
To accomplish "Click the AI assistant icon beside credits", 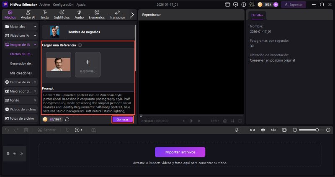I will pyautogui.click(x=252, y=5).
